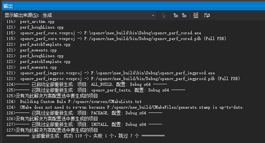Select the opencv_perf_cored.pdb Full PDB line
The height and width of the screenshot is (143, 265).
tap(116, 39)
